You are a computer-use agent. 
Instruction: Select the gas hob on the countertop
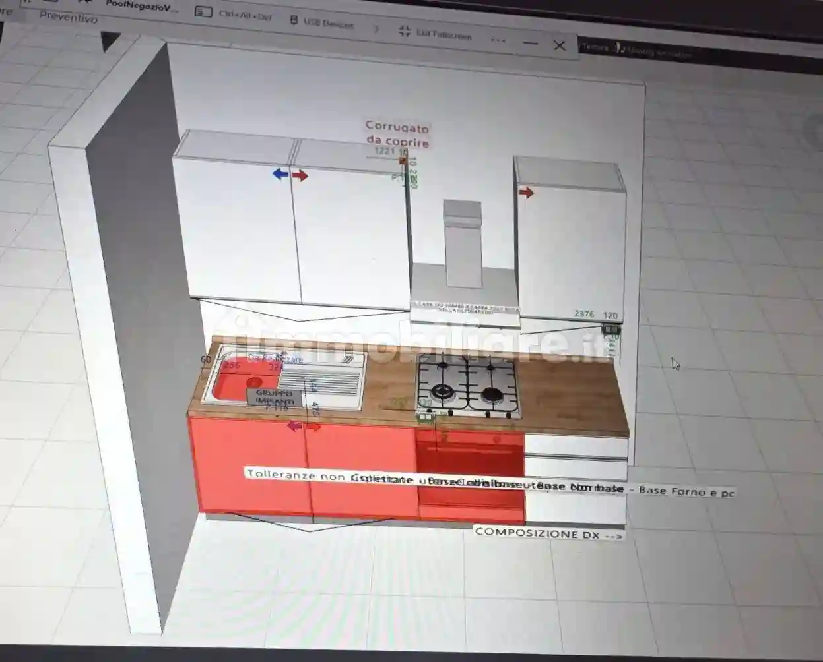467,386
